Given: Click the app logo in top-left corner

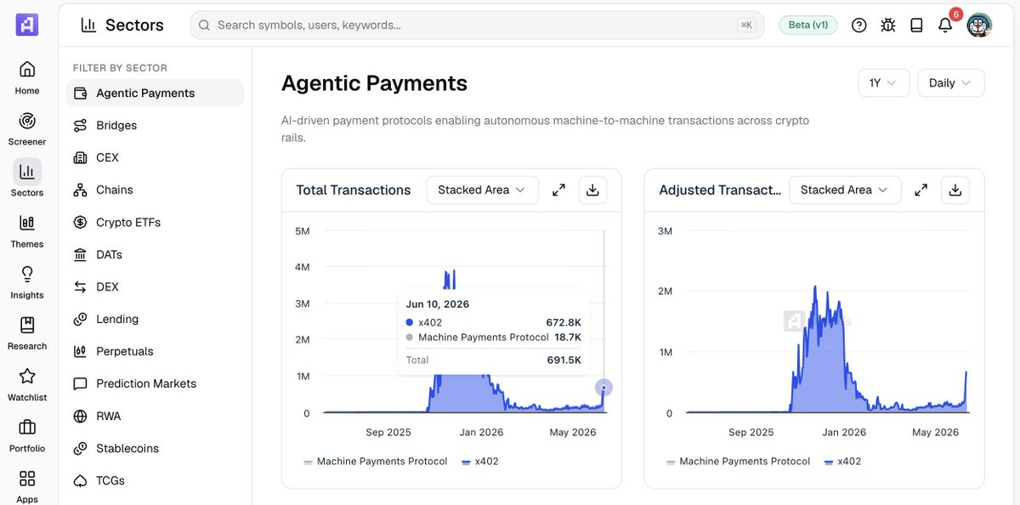Looking at the screenshot, I should (27, 25).
